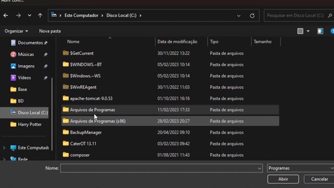Go back with the left arrow button
The width and height of the screenshot is (334, 188).
pos(6,15)
